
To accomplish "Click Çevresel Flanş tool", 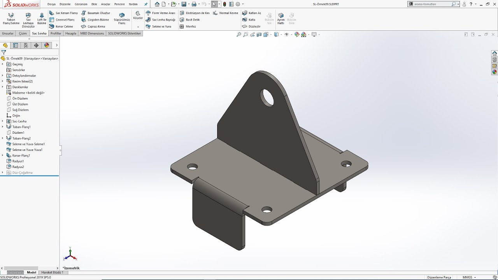I will point(62,19).
